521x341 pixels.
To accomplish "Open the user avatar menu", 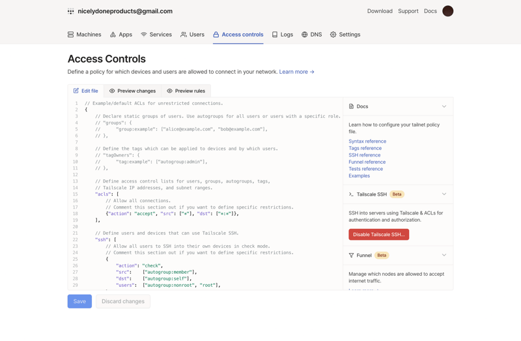I will click(447, 11).
